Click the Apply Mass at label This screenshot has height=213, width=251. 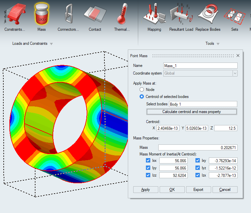point(145,83)
